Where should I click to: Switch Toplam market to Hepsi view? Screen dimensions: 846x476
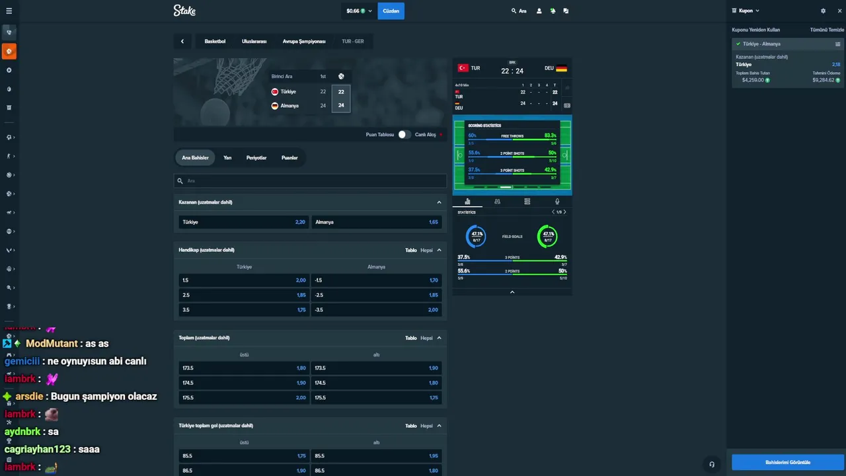coord(426,338)
